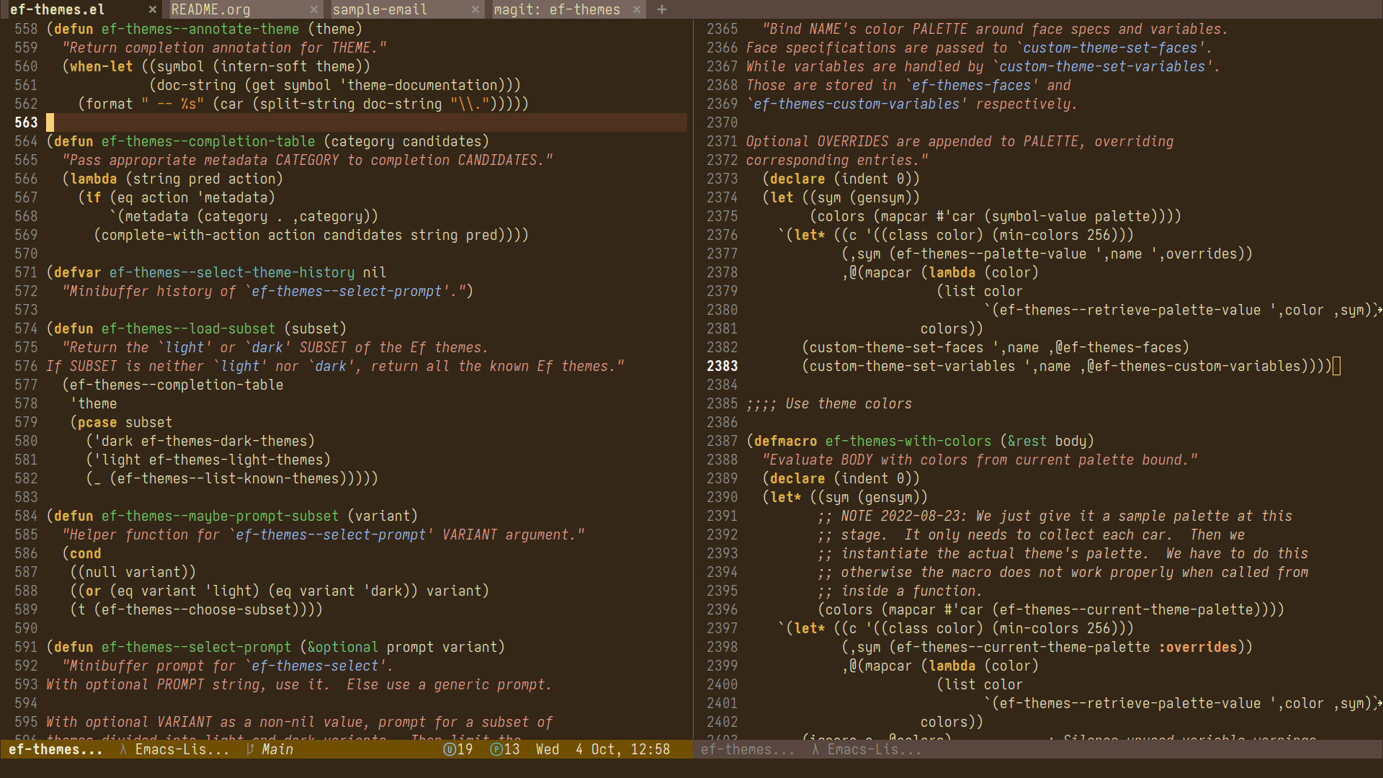Image resolution: width=1383 pixels, height=778 pixels.
Task: Click line number 2387 in right gutter
Action: [722, 441]
